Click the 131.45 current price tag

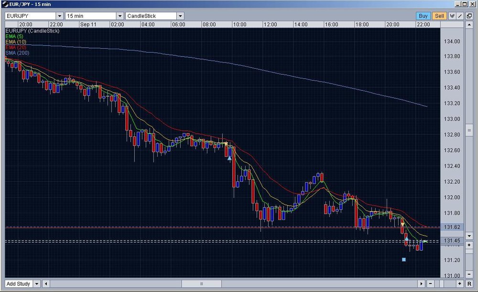(452, 240)
